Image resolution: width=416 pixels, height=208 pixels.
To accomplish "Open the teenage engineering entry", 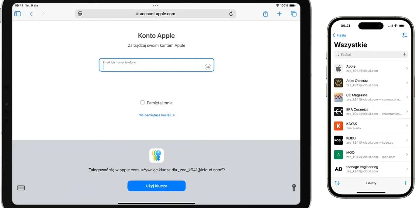I will click(371, 169).
